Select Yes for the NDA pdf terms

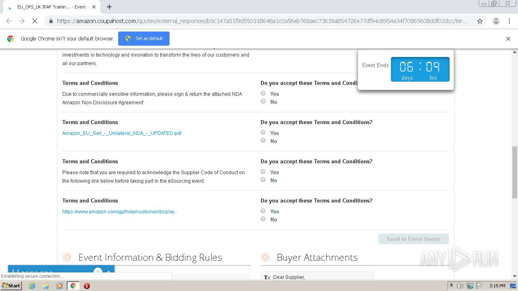click(263, 133)
